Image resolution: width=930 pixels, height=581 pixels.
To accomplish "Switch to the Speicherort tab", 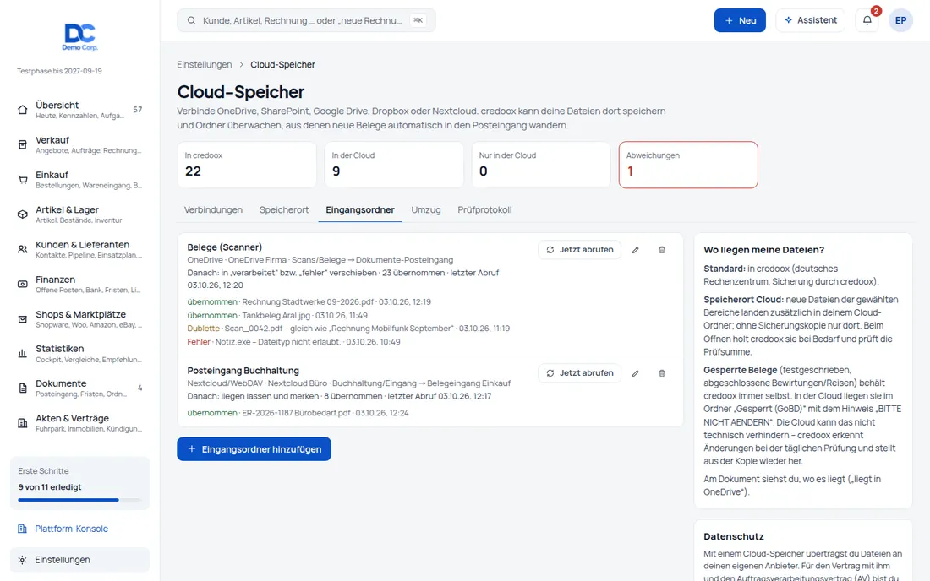I will coord(284,209).
